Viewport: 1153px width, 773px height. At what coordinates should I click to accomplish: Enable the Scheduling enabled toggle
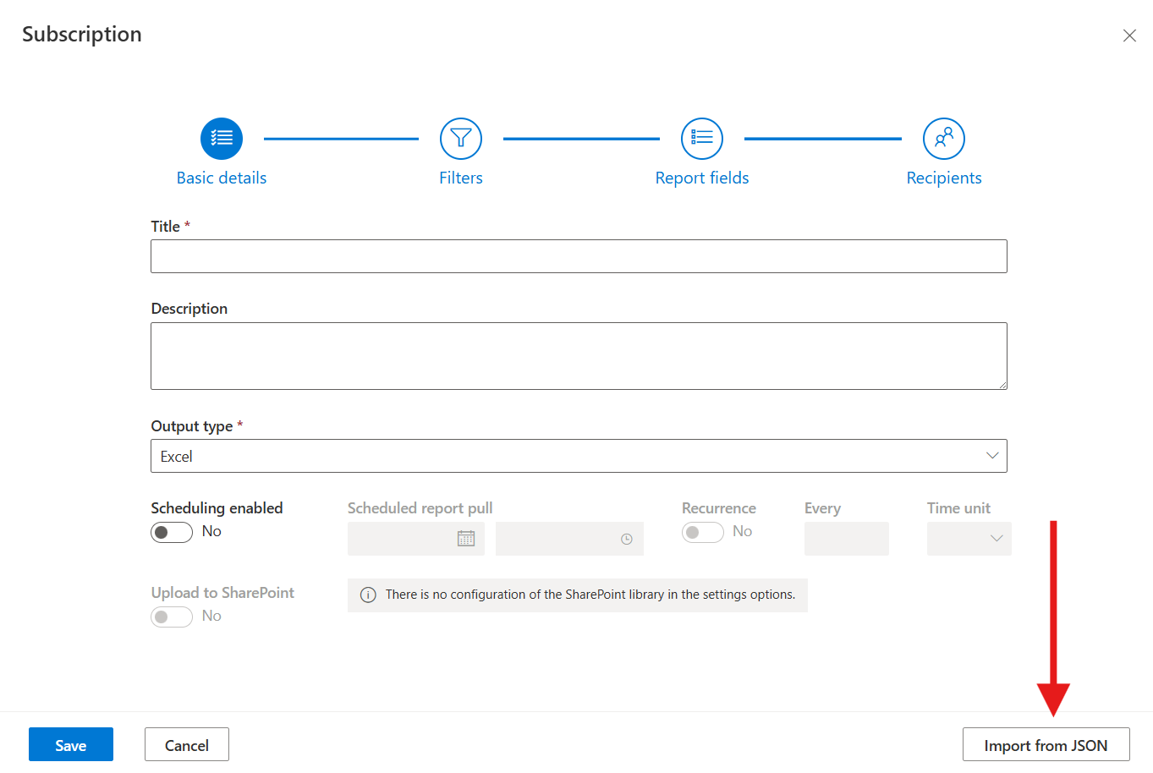[172, 532]
